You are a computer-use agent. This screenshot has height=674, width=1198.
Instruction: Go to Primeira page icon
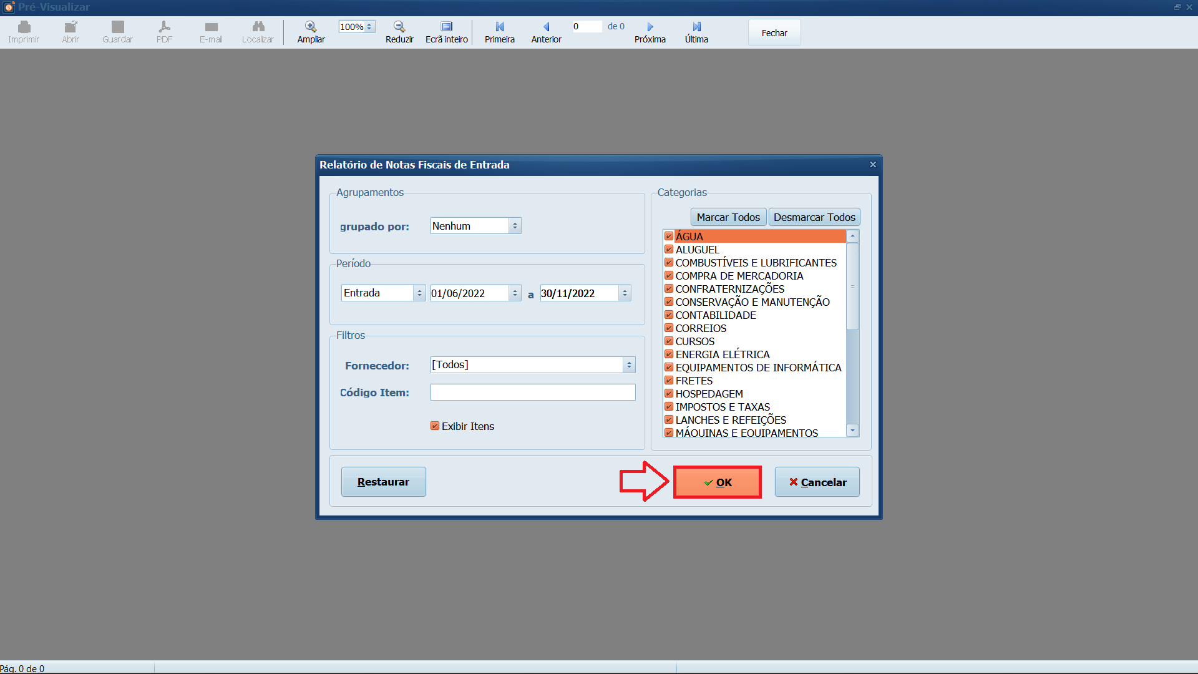[500, 27]
